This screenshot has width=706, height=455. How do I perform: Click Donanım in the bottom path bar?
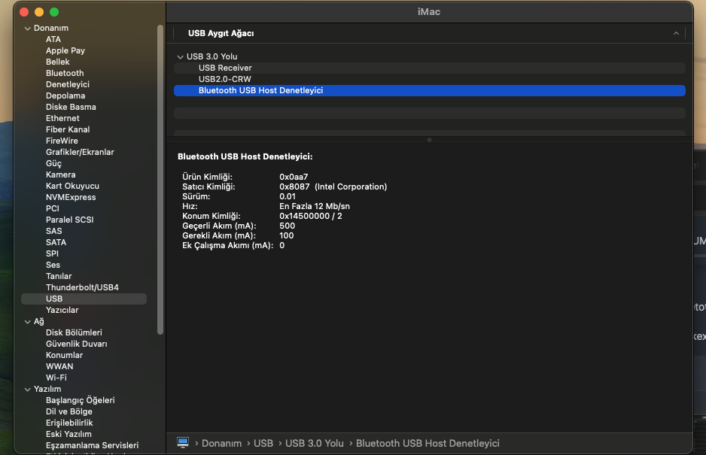pos(221,443)
